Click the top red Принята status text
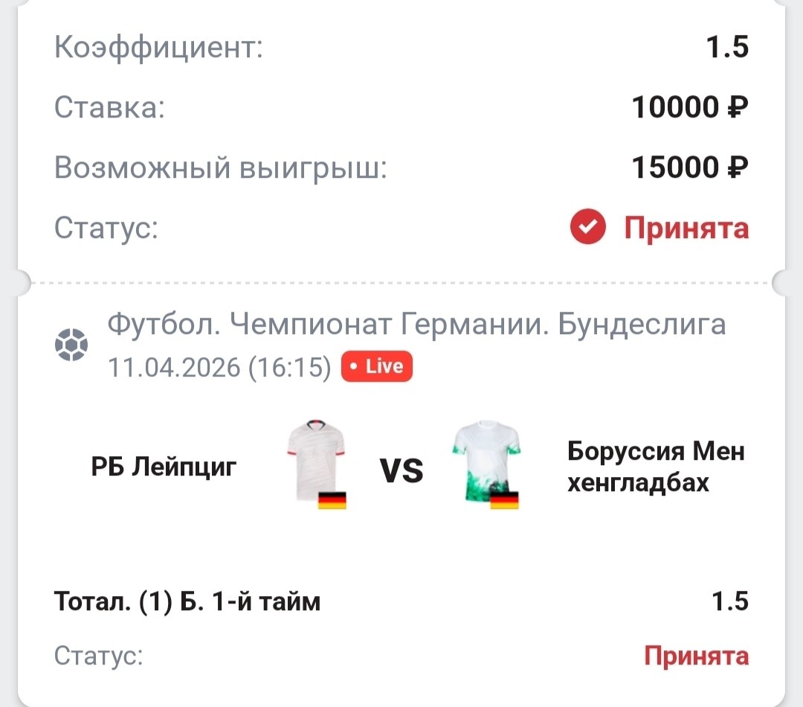This screenshot has width=803, height=707. coord(686,228)
